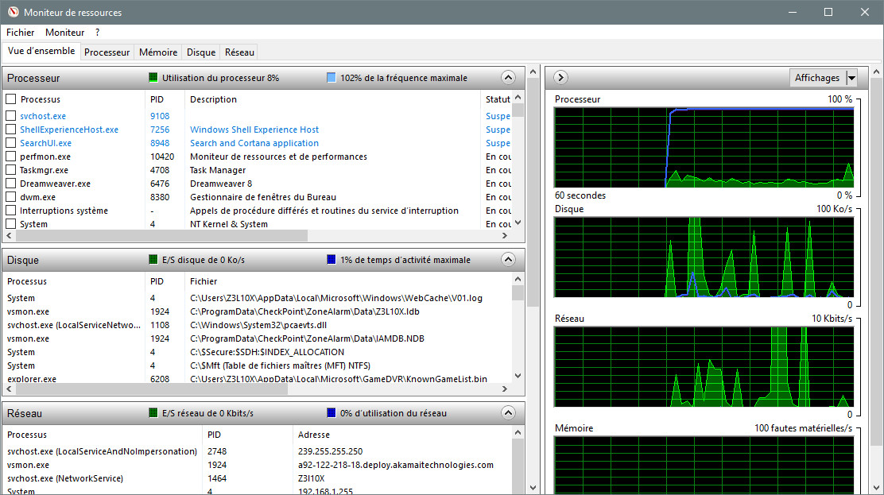Click the Processeur list scroll-down arrow

click(x=518, y=222)
